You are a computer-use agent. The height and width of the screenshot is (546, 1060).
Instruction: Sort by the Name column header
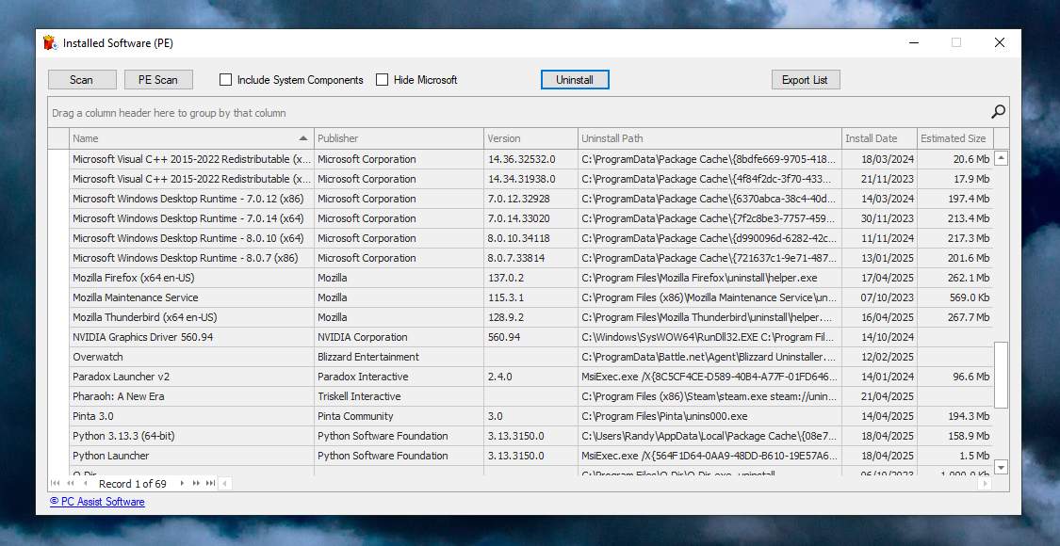coord(191,138)
